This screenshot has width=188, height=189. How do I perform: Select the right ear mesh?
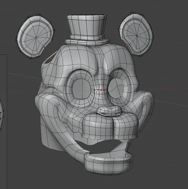pyautogui.click(x=136, y=34)
